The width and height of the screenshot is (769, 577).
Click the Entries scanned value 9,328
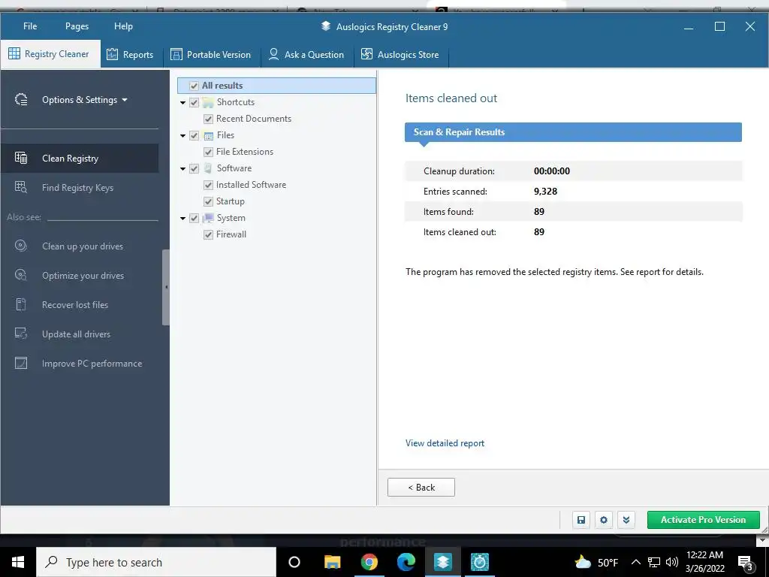545,192
